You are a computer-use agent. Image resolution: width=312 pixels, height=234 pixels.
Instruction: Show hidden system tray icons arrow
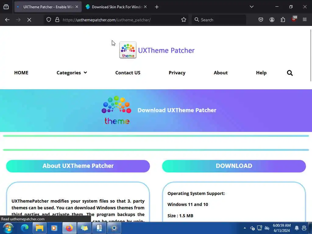pyautogui.click(x=245, y=228)
